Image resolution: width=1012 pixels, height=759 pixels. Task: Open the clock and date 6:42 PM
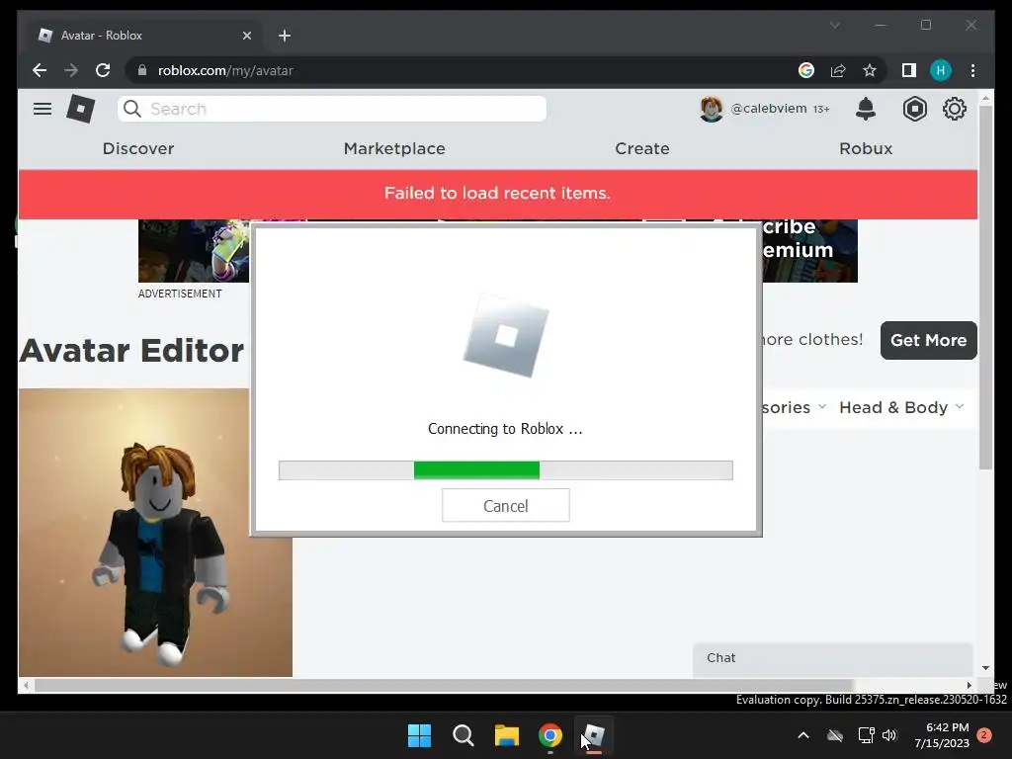click(942, 735)
